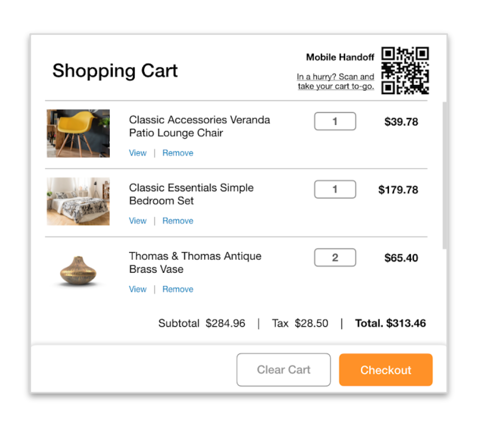This screenshot has width=478, height=434.
Task: Click the cart list vertical scrollbar
Action: click(444, 175)
